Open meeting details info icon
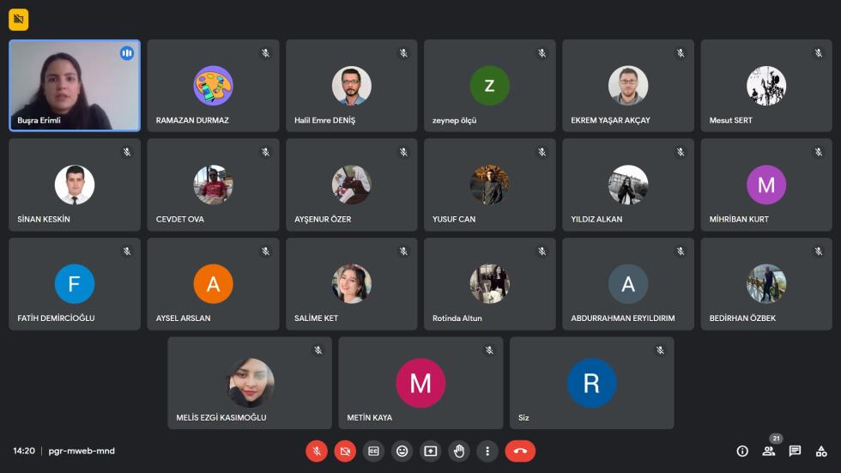This screenshot has width=841, height=473. [742, 451]
